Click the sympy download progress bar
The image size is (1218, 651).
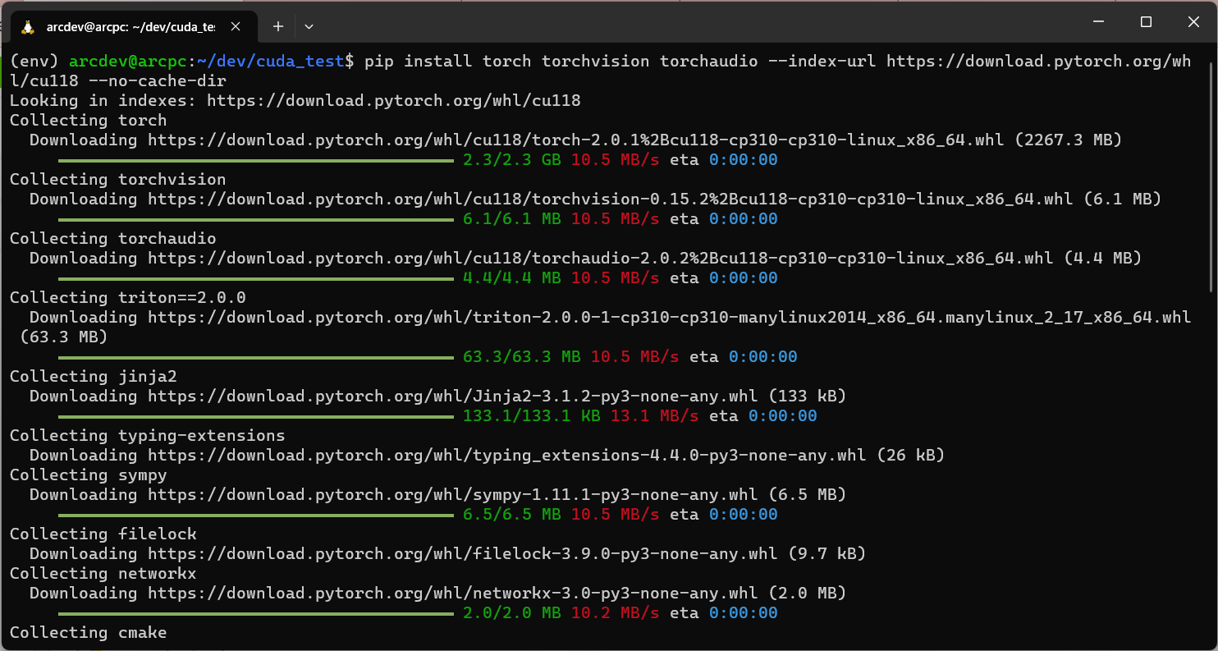[256, 515]
